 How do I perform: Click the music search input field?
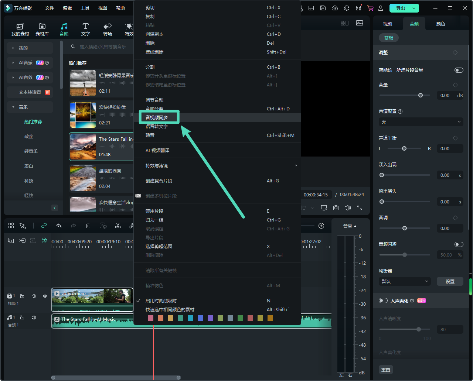point(103,47)
